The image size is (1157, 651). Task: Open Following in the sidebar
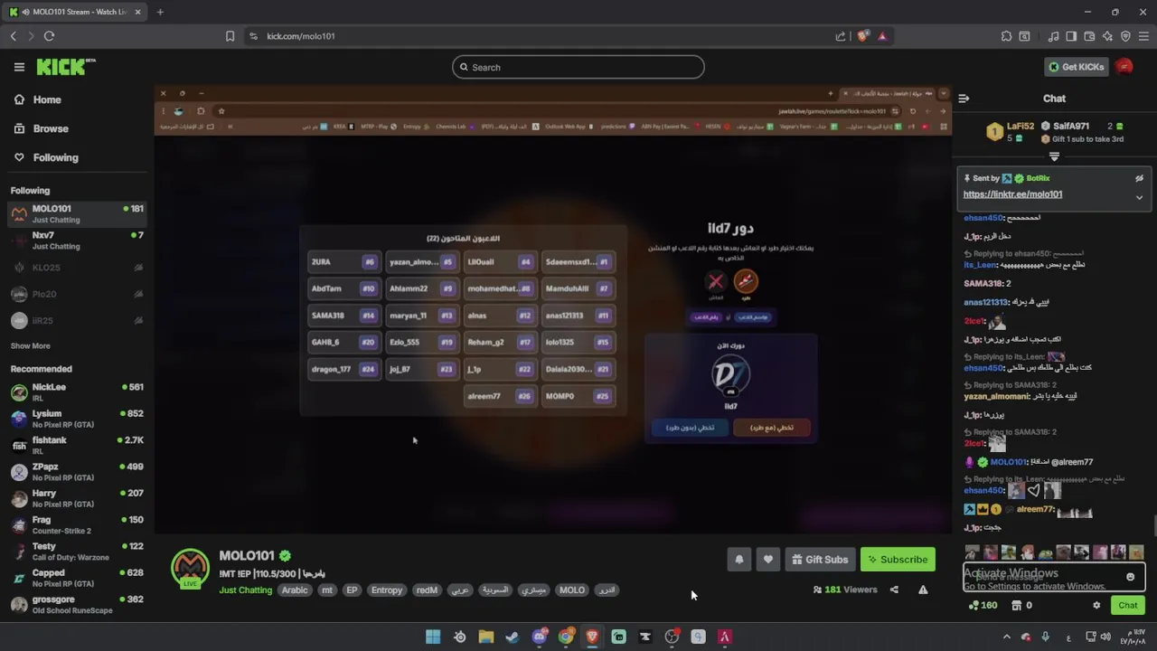click(55, 157)
